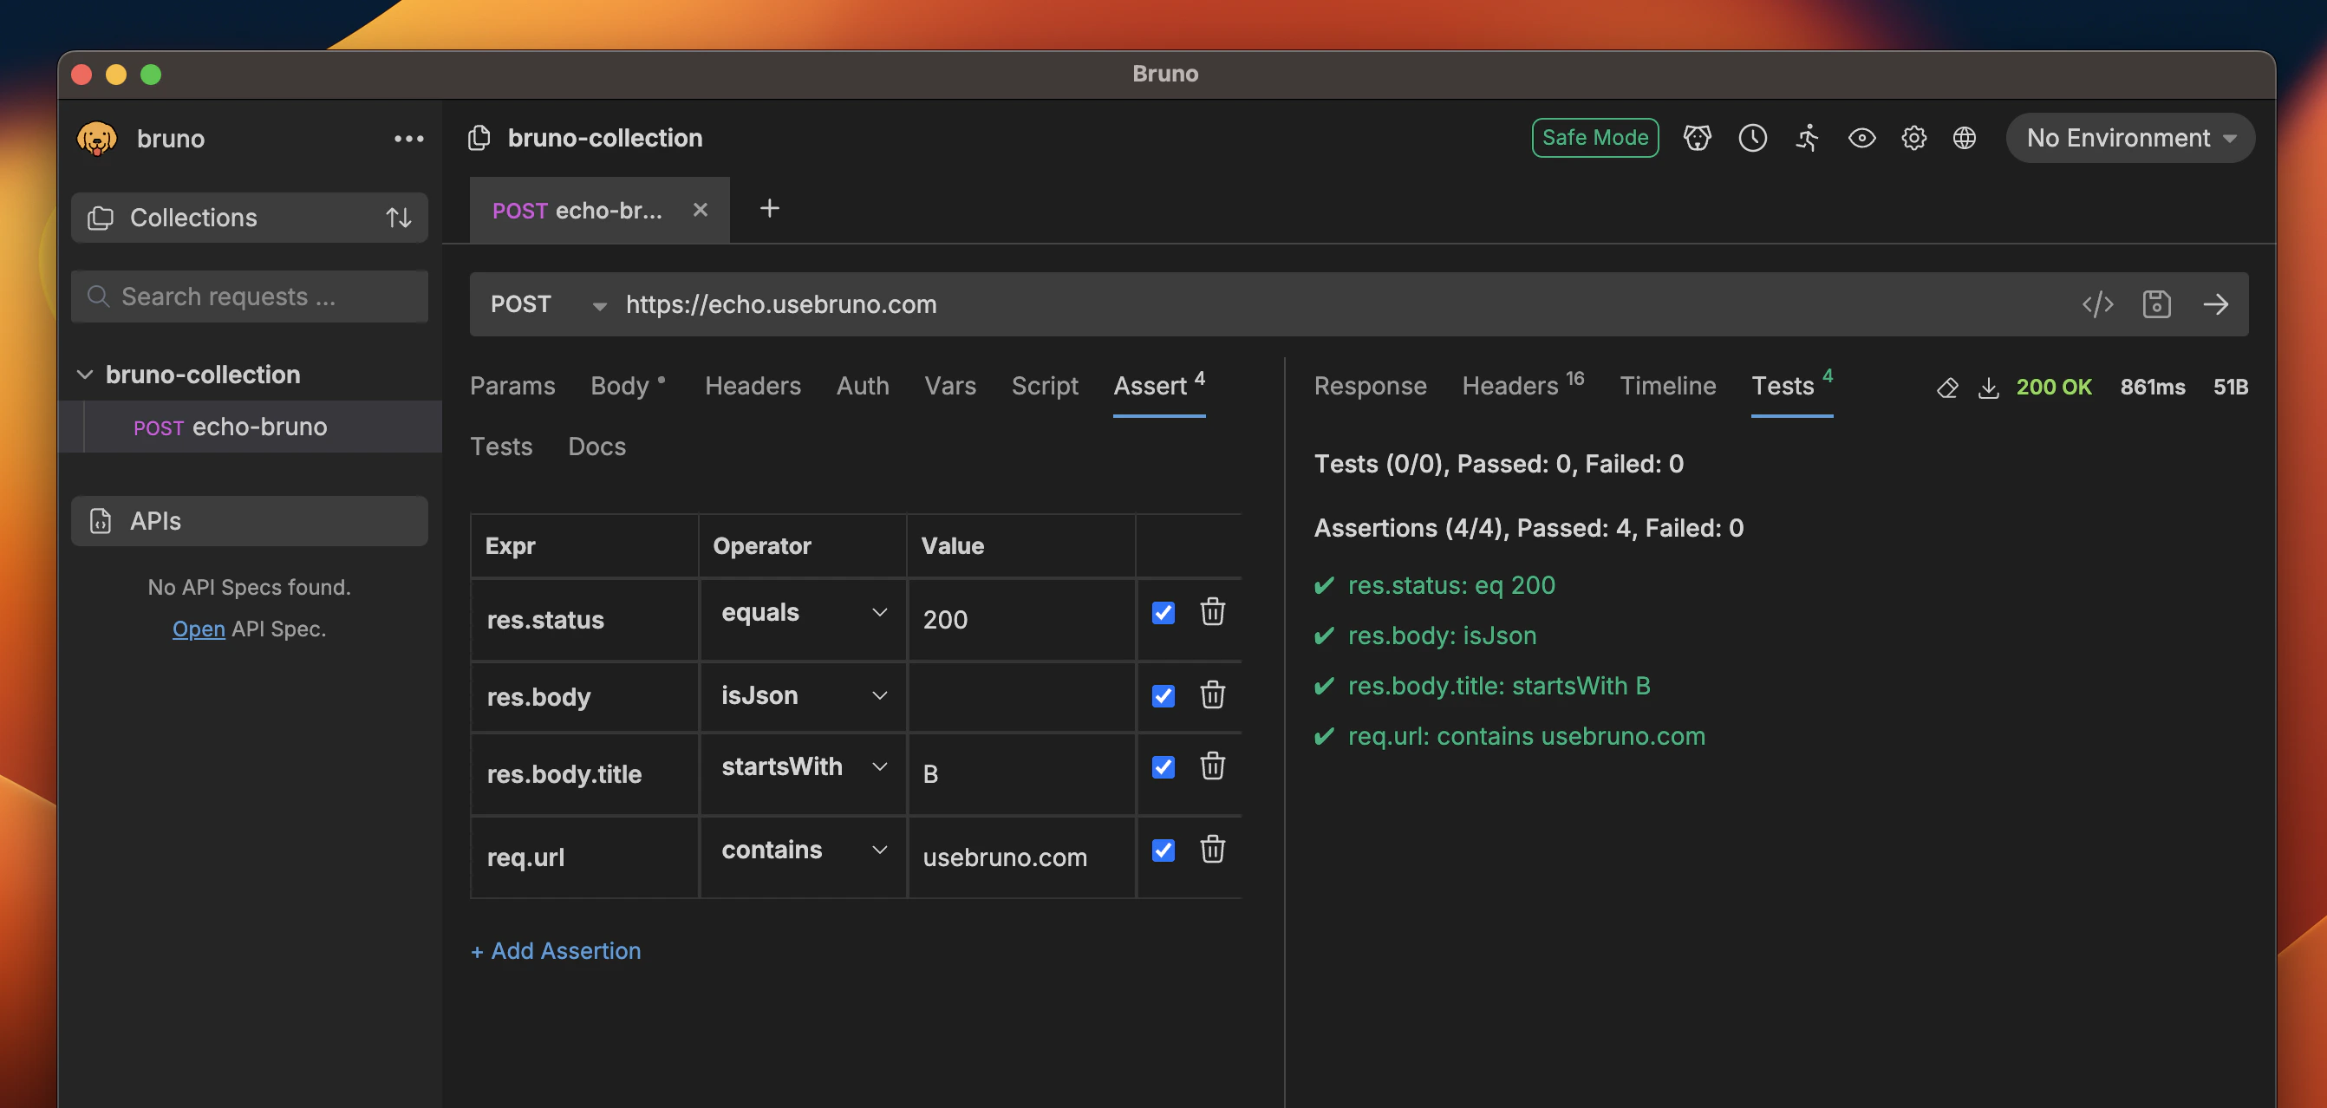Open the Script request tab
2327x1108 pixels.
[x=1044, y=386]
